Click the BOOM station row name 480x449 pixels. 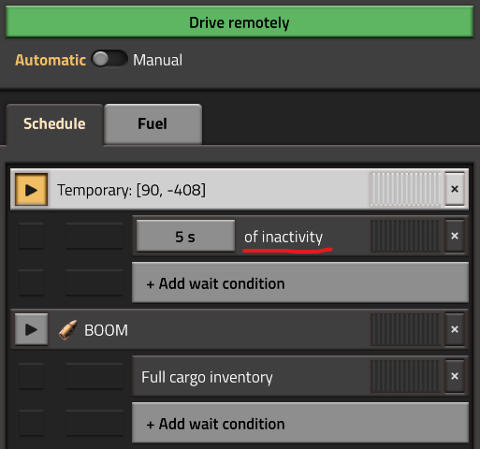point(106,330)
